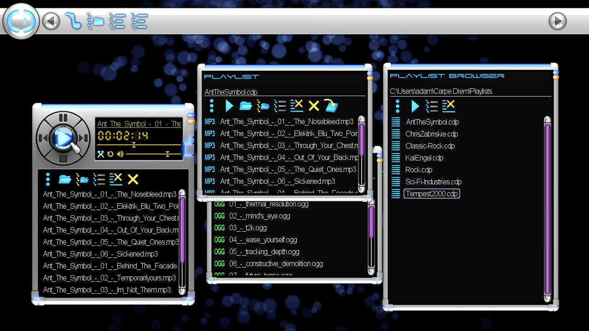Viewport: 589px width, 331px height.
Task: Add folder of music in player toolbar
Action: pyautogui.click(x=82, y=179)
